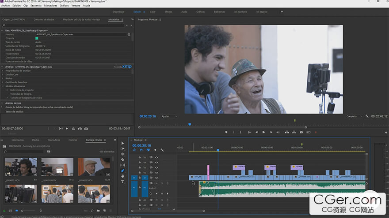Viewport: 389px width, 218px height.
Task: Open the Ajustar zoom level dropdown
Action: click(169, 116)
